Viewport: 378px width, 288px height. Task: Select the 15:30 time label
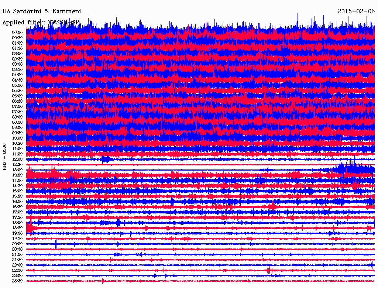(x=17, y=196)
